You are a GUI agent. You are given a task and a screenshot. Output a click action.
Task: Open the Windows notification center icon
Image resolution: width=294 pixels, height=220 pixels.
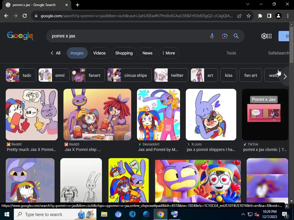285,214
